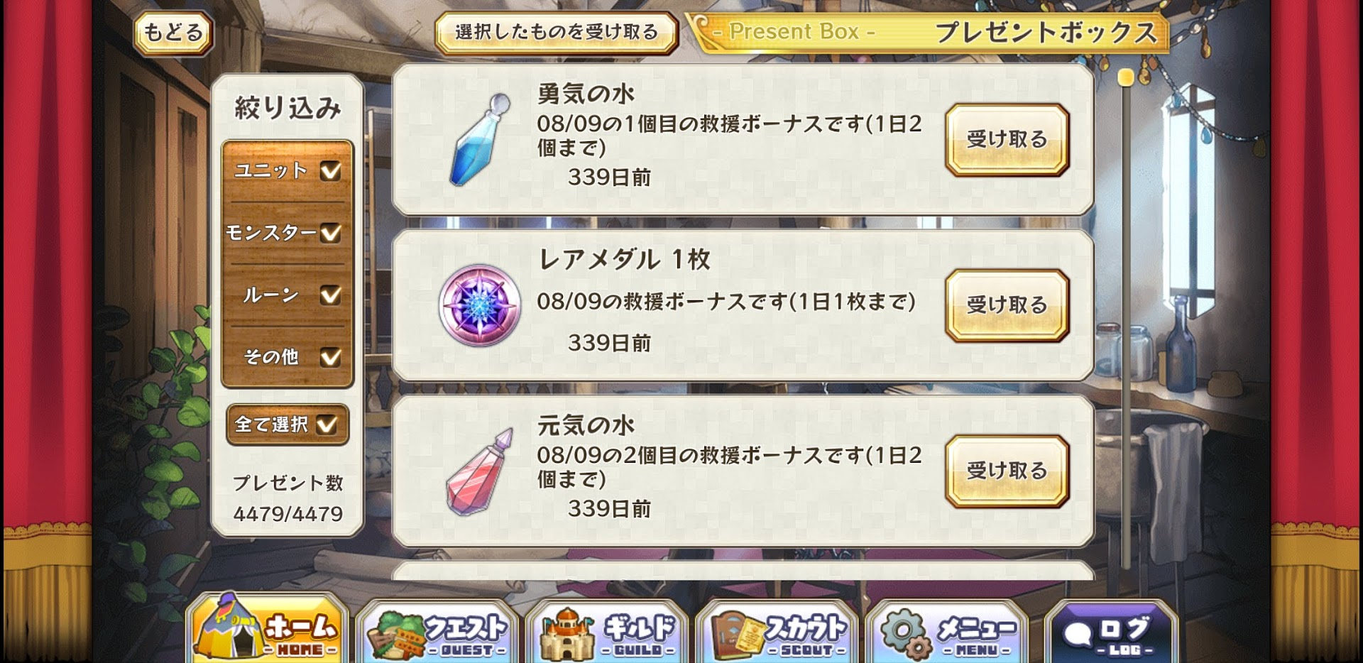Open the スカウト SCOUT book icon
Image resolution: width=1363 pixels, height=663 pixels.
pyautogui.click(x=778, y=632)
